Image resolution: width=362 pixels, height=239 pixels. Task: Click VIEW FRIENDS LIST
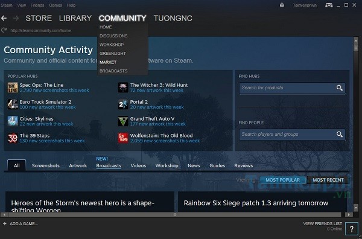point(323,223)
